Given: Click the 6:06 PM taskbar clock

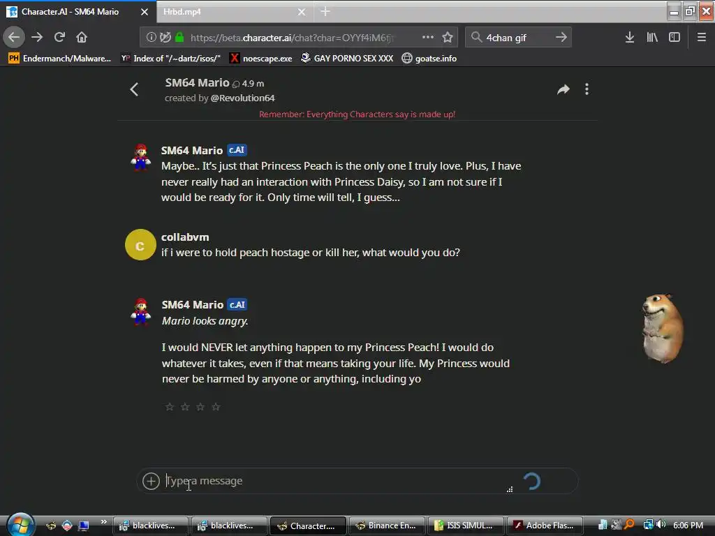Looking at the screenshot, I should tap(688, 525).
